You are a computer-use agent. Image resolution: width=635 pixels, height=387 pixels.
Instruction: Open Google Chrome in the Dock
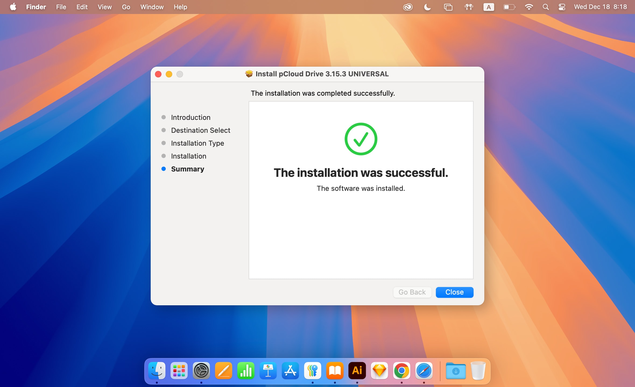click(402, 371)
